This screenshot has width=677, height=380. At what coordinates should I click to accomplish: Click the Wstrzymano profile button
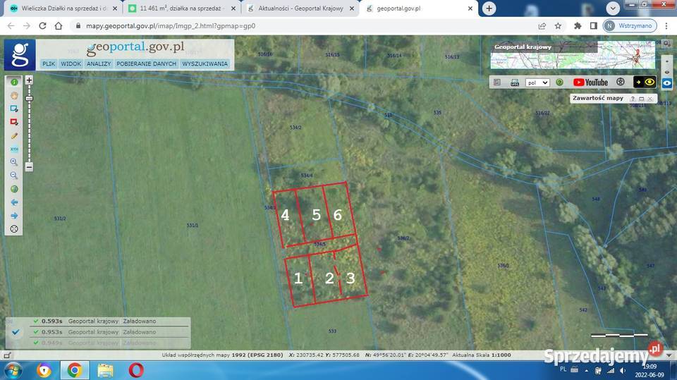pos(630,25)
